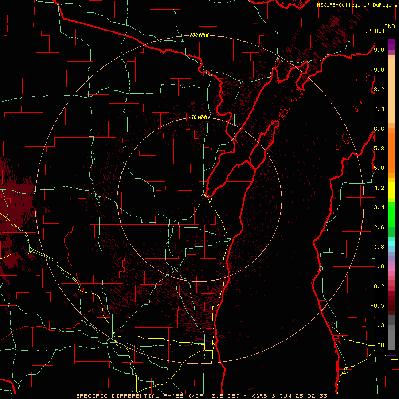
Task: Click the 4.2 scale value
Action: [x=379, y=188]
